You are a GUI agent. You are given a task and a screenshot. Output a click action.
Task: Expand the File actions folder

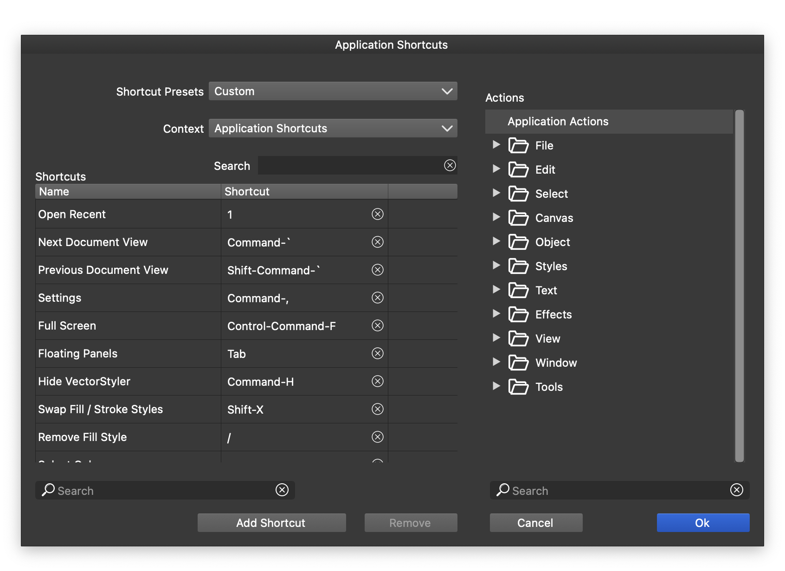click(x=496, y=145)
